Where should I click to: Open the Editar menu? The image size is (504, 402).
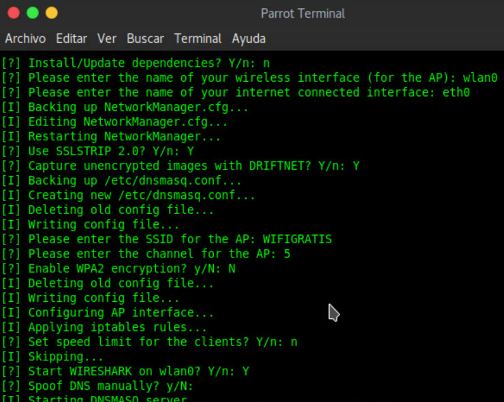(72, 39)
